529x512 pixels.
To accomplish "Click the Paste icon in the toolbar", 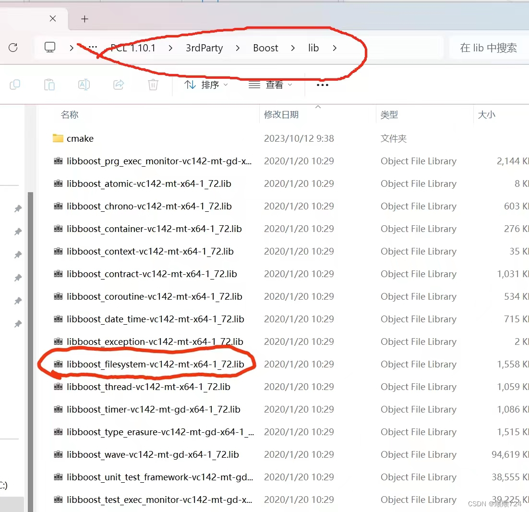I will pyautogui.click(x=49, y=85).
